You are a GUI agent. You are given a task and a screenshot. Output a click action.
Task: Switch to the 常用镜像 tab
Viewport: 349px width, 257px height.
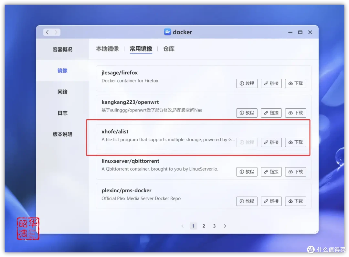click(141, 49)
